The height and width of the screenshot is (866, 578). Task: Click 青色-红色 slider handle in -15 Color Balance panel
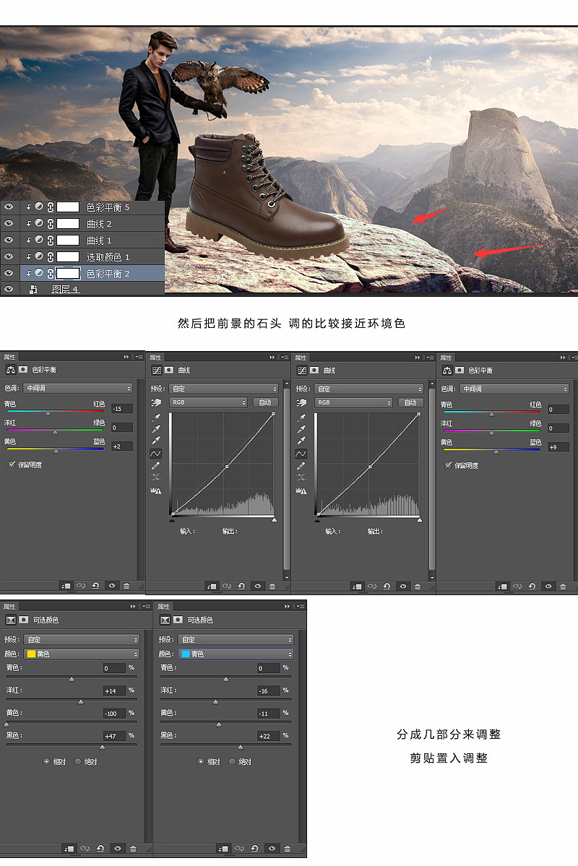pyautogui.click(x=48, y=413)
